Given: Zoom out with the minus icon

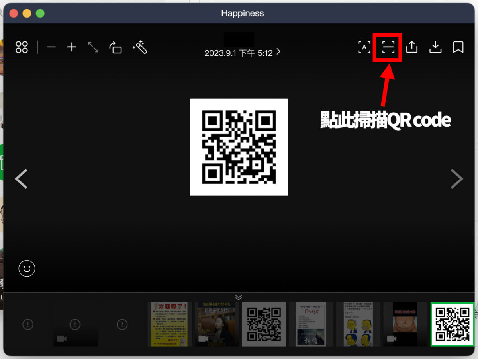Looking at the screenshot, I should point(51,47).
